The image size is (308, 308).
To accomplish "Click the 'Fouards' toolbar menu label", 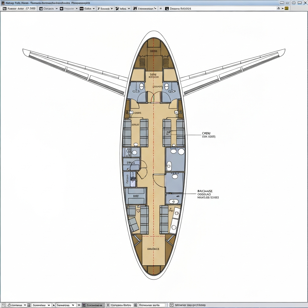I will tap(105, 9).
